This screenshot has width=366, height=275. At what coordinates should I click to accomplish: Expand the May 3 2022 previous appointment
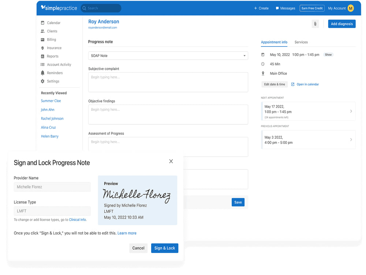(308, 140)
